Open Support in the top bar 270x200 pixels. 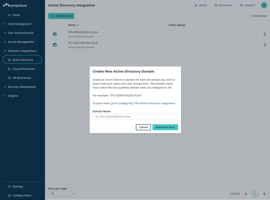point(249,5)
